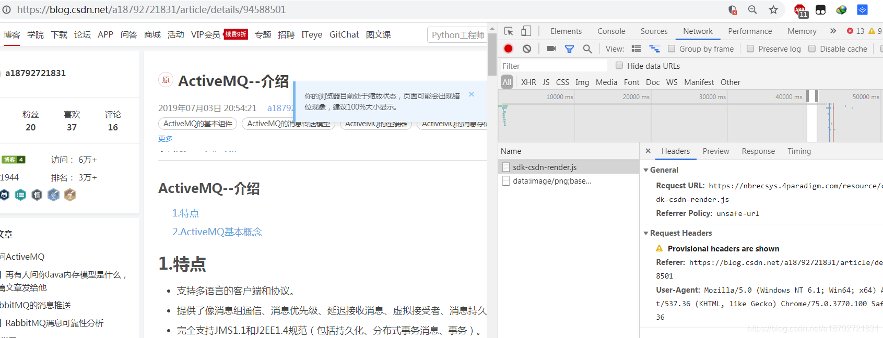This screenshot has width=883, height=338.
Task: Bookmark this page with the star icon
Action: click(x=773, y=9)
